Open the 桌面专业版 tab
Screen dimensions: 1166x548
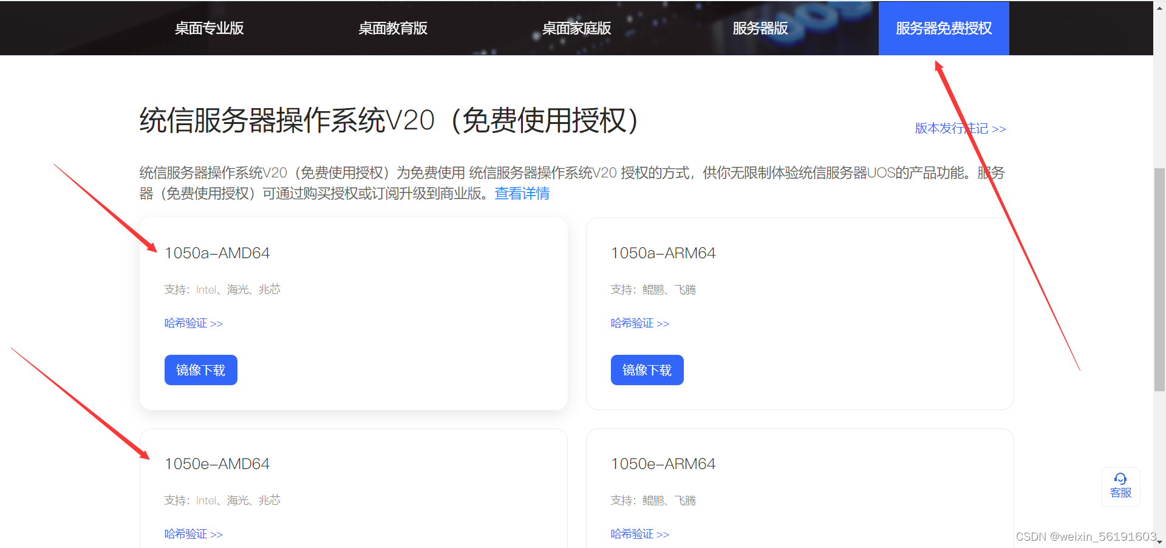pyautogui.click(x=209, y=29)
